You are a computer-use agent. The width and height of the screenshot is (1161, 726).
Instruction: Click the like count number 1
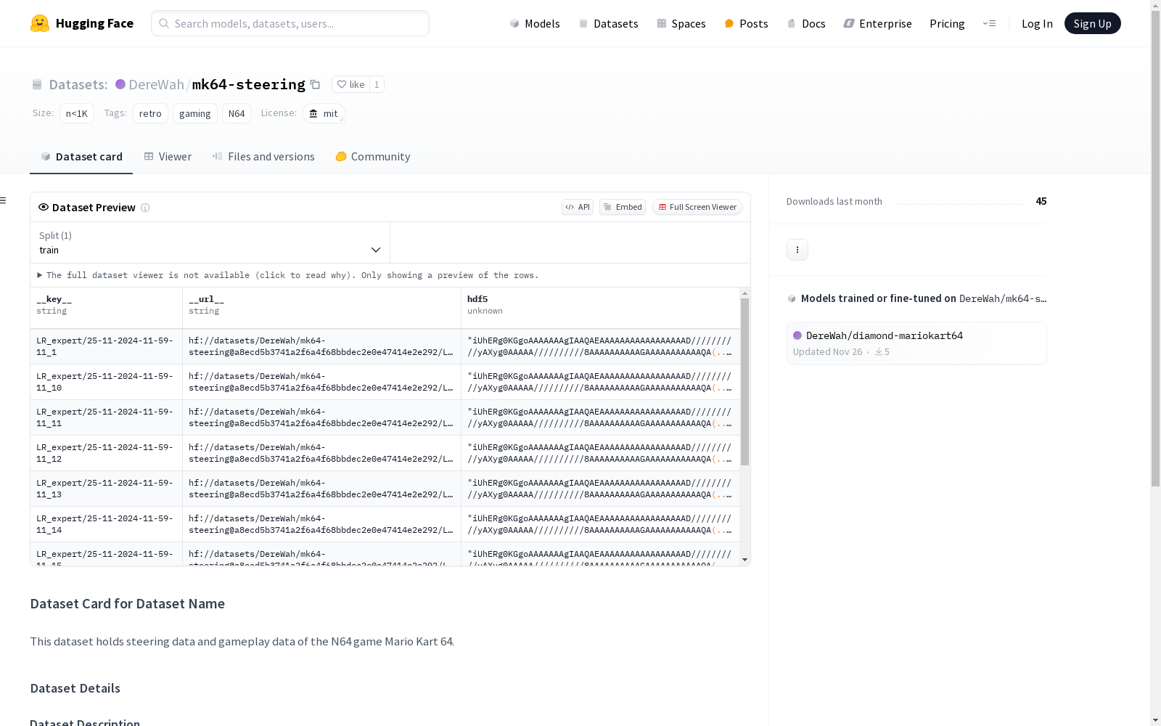point(377,84)
